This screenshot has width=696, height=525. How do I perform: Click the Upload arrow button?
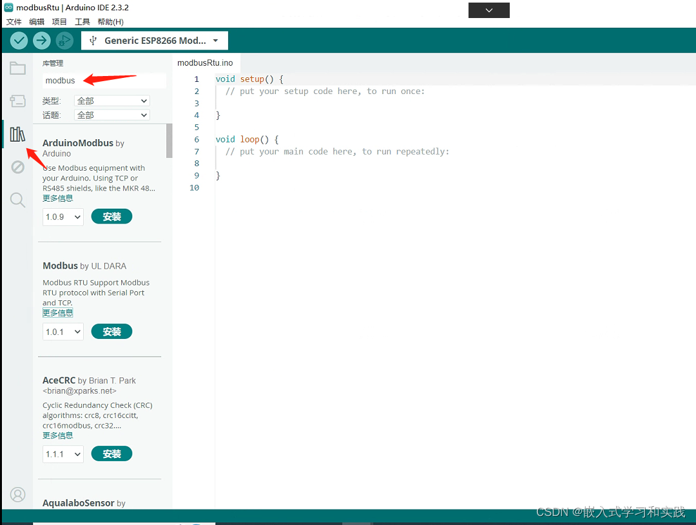click(42, 41)
